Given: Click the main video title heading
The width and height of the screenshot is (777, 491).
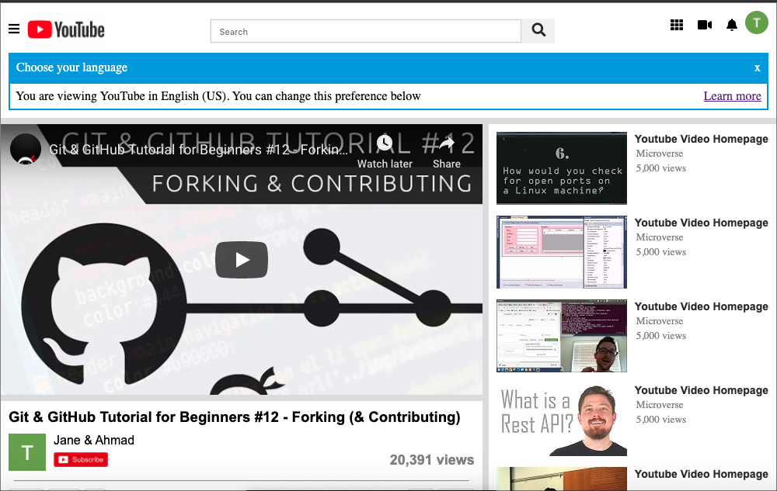Looking at the screenshot, I should (235, 417).
